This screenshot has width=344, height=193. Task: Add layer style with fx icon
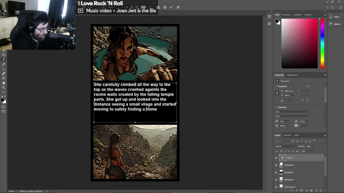click(x=297, y=190)
